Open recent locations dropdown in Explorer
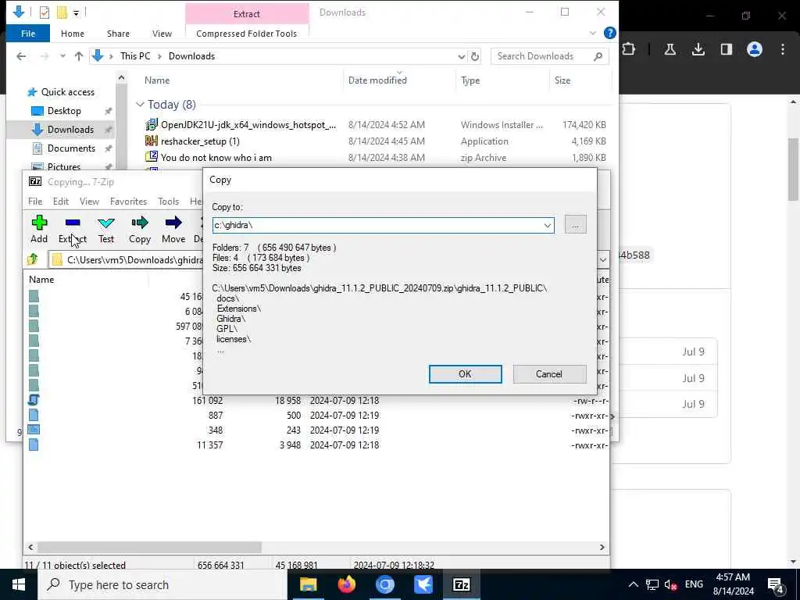This screenshot has height=600, width=800. click(x=62, y=56)
